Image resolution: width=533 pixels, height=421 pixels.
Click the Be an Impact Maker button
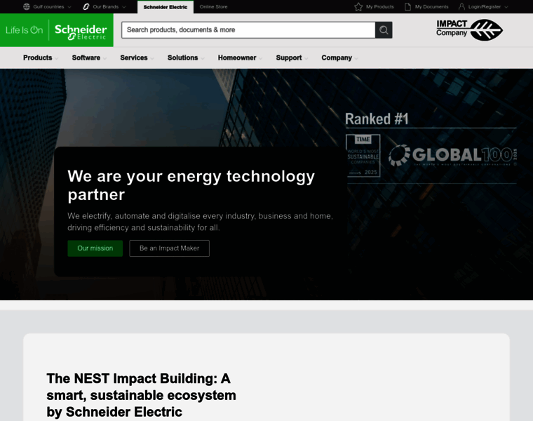click(x=169, y=248)
